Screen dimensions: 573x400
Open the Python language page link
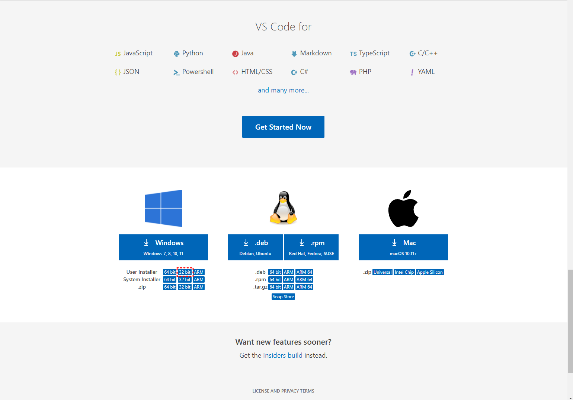[x=192, y=53]
